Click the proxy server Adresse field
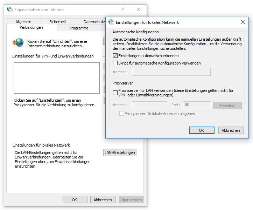The width and height of the screenshot is (253, 210). (149, 105)
